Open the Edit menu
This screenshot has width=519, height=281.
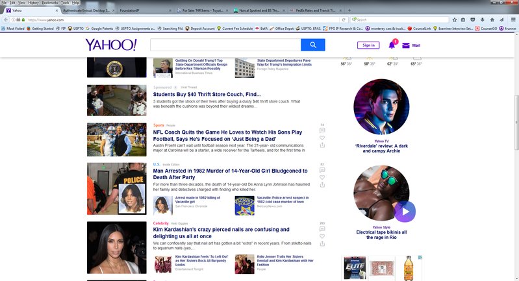click(12, 3)
